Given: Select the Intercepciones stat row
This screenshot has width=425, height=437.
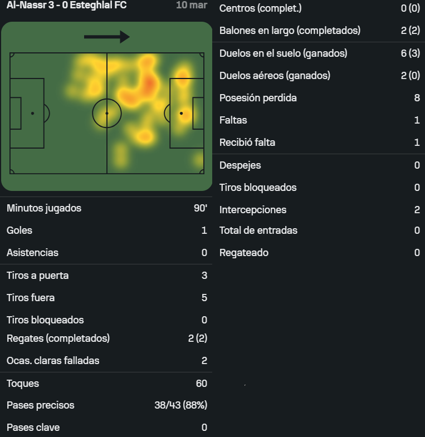Looking at the screenshot, I should click(319, 210).
